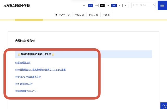Open R8学校経営方針 link
The image size is (167, 109).
(23, 62)
